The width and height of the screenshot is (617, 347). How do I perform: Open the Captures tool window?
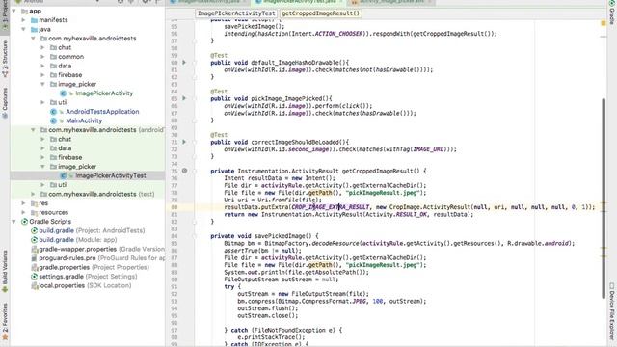click(x=5, y=103)
